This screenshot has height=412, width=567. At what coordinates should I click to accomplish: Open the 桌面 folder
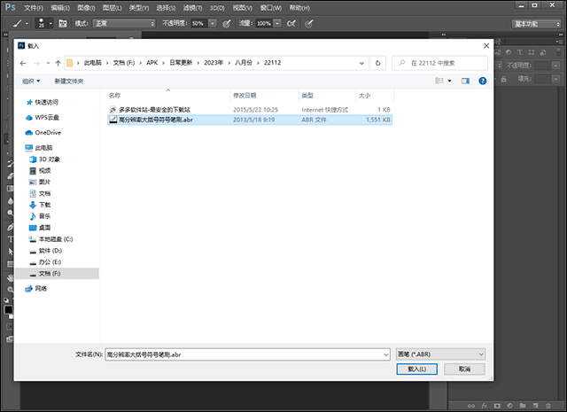[x=44, y=228]
